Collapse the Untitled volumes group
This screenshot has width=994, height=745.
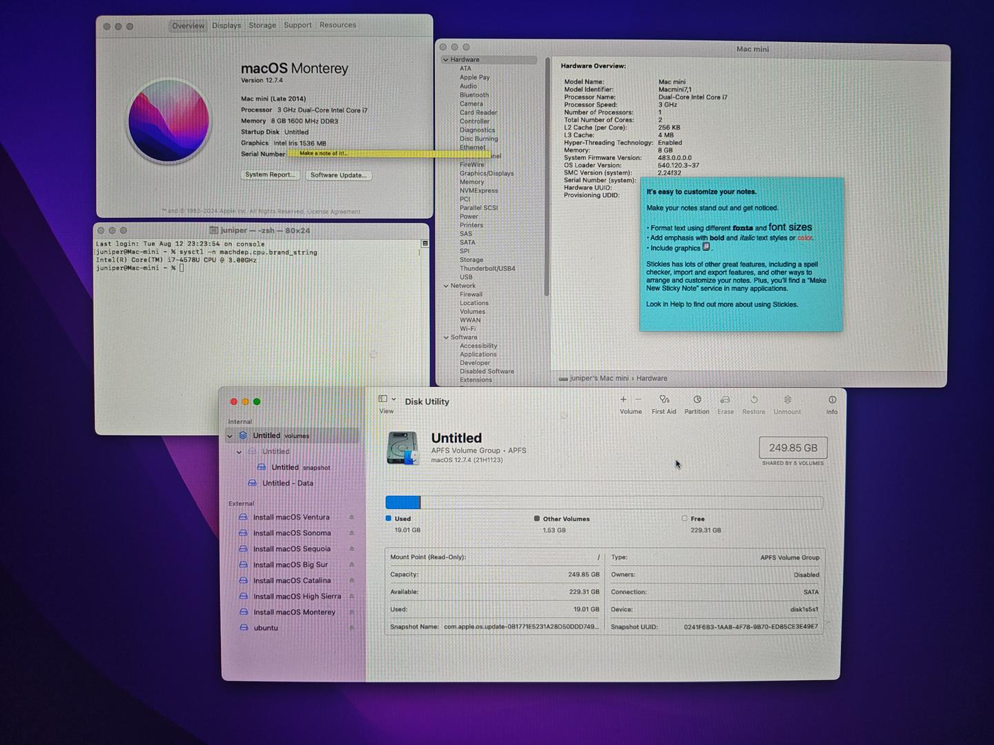tap(230, 436)
